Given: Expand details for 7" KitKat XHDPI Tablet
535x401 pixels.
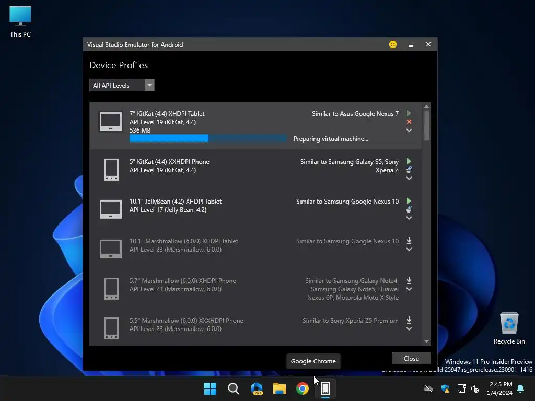Looking at the screenshot, I should [409, 130].
